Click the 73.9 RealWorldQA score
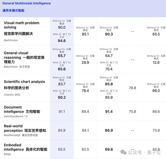This screenshot has height=159, width=166. pos(156,130)
